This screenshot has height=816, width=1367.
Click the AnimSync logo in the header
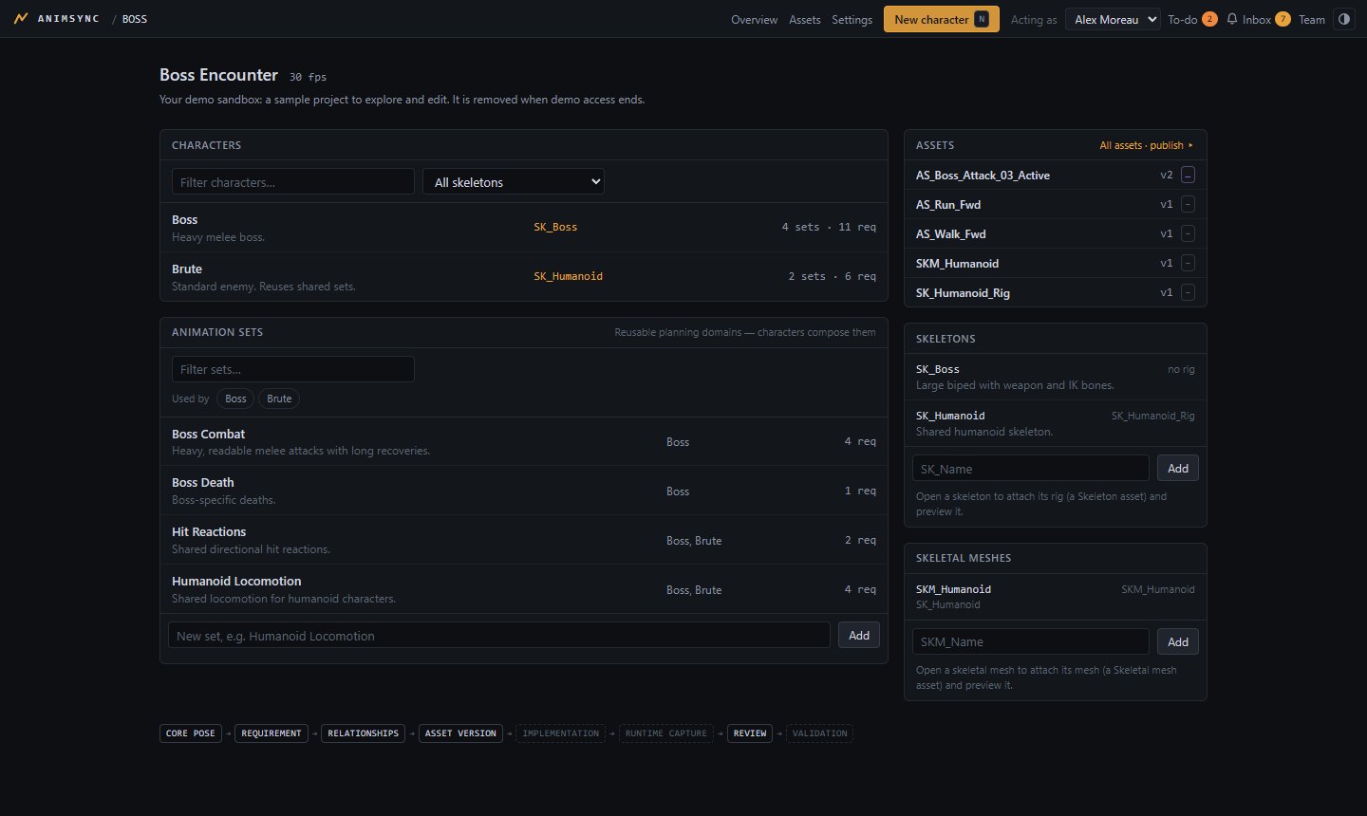pyautogui.click(x=56, y=19)
